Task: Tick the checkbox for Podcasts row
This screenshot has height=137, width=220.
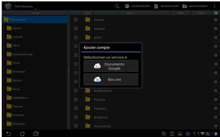Action: pos(76,108)
